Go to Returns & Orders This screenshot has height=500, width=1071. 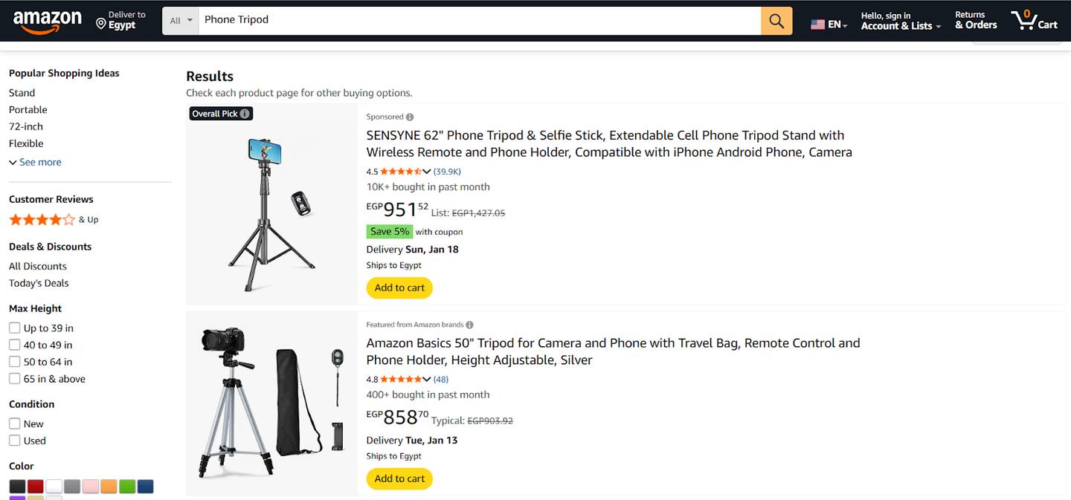[x=976, y=21]
